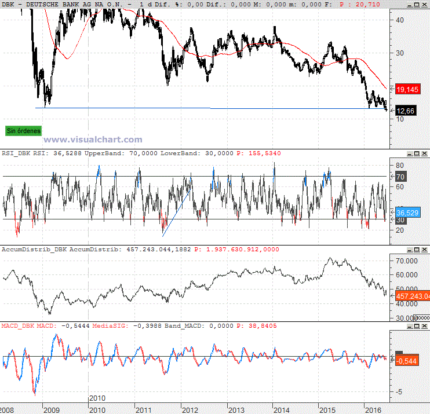This screenshot has height=414, width=430.
Task: Click the 60.000 value on AccumDistrib axis
Action: coord(407,275)
